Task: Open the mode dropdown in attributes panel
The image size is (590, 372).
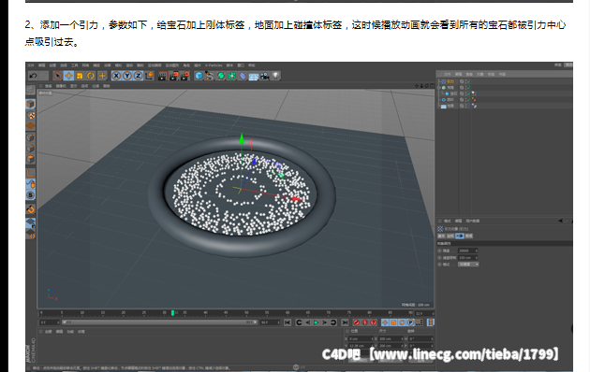Action: [x=468, y=265]
